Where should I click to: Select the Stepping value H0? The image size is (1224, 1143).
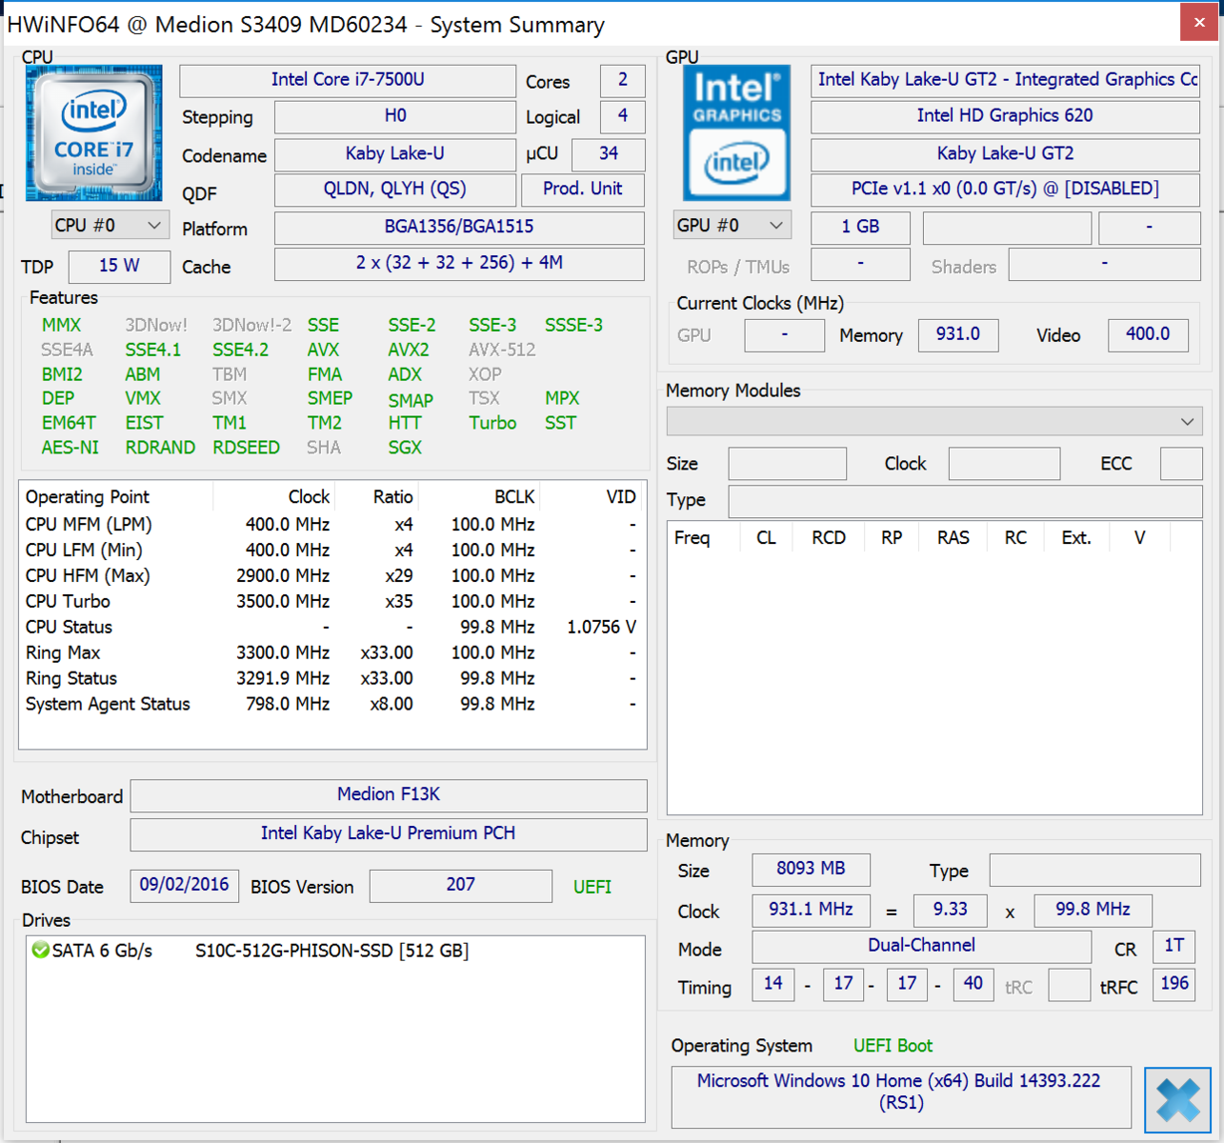pyautogui.click(x=395, y=116)
